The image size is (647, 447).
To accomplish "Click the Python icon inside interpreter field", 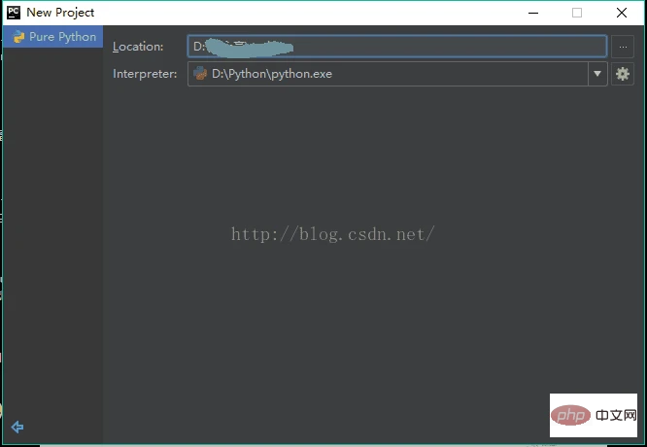I will pos(200,74).
